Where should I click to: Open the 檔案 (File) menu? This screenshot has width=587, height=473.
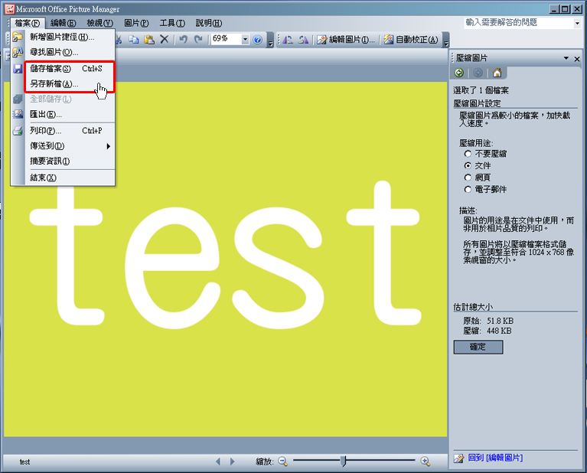click(28, 23)
